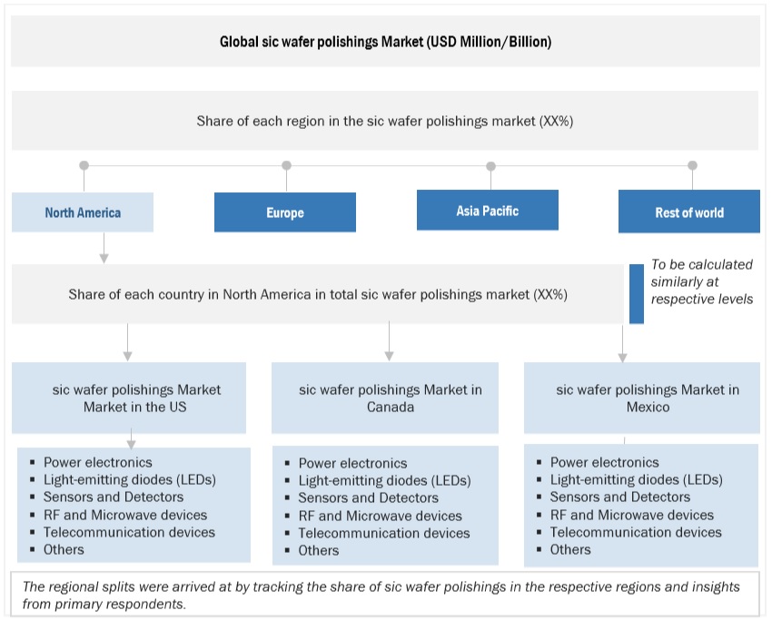Click the arrow pointing to Mexico market box
This screenshot has height=620, width=772.
pos(622,345)
